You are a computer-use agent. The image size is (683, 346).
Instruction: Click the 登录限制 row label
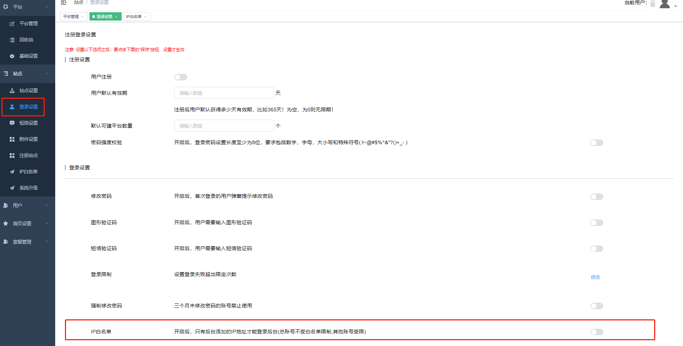[101, 275]
